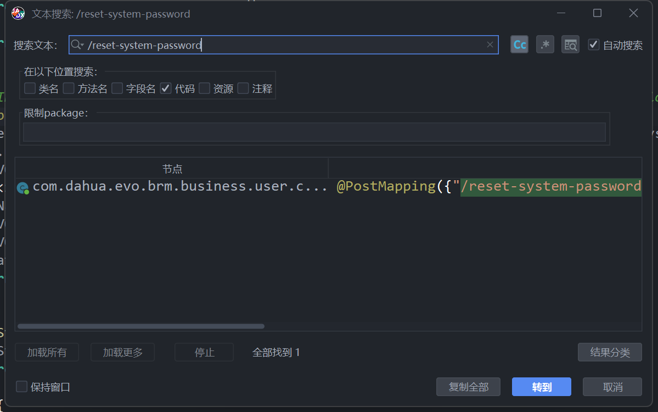Click the class icon in the result row
658x412 pixels.
[x=23, y=188]
